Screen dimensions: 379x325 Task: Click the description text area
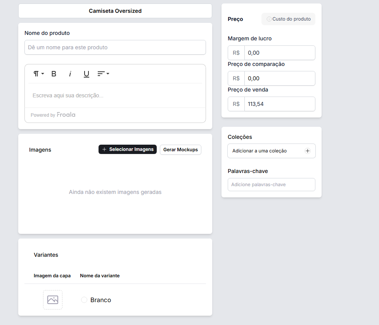coord(115,95)
